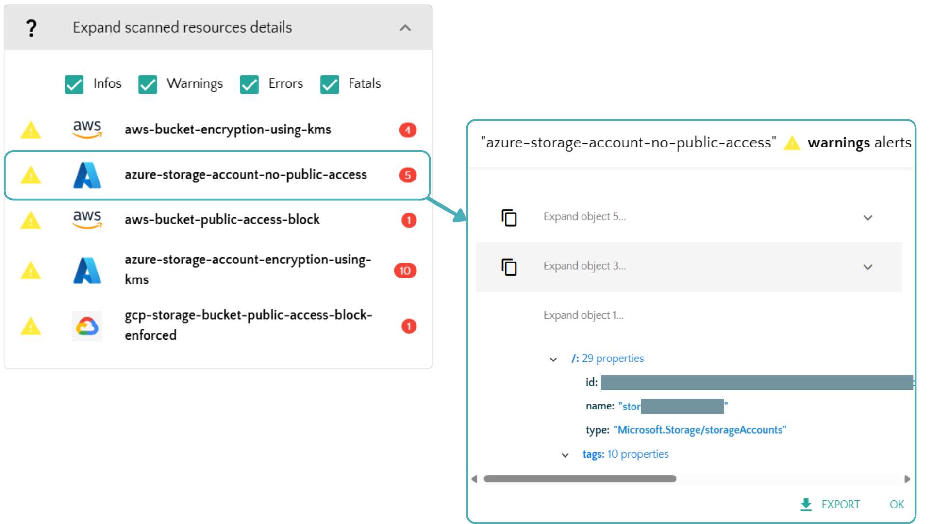Copy object 5 using its copy icon
The image size is (932, 524).
[x=509, y=217]
